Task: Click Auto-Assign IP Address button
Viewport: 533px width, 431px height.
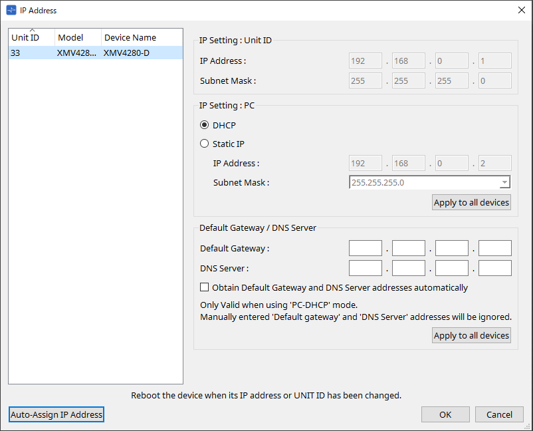Action: (x=56, y=414)
